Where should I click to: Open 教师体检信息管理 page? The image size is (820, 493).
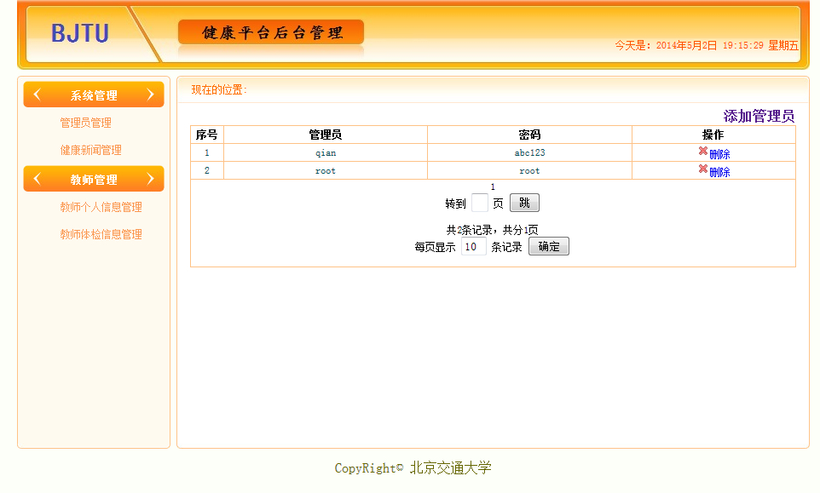(101, 234)
